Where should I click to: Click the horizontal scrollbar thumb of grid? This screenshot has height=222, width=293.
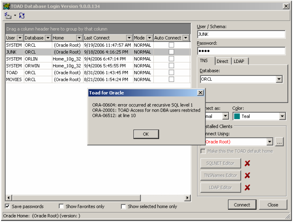[x=76, y=198]
